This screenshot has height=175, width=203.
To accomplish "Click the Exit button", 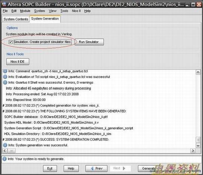I will (x=50, y=169).
